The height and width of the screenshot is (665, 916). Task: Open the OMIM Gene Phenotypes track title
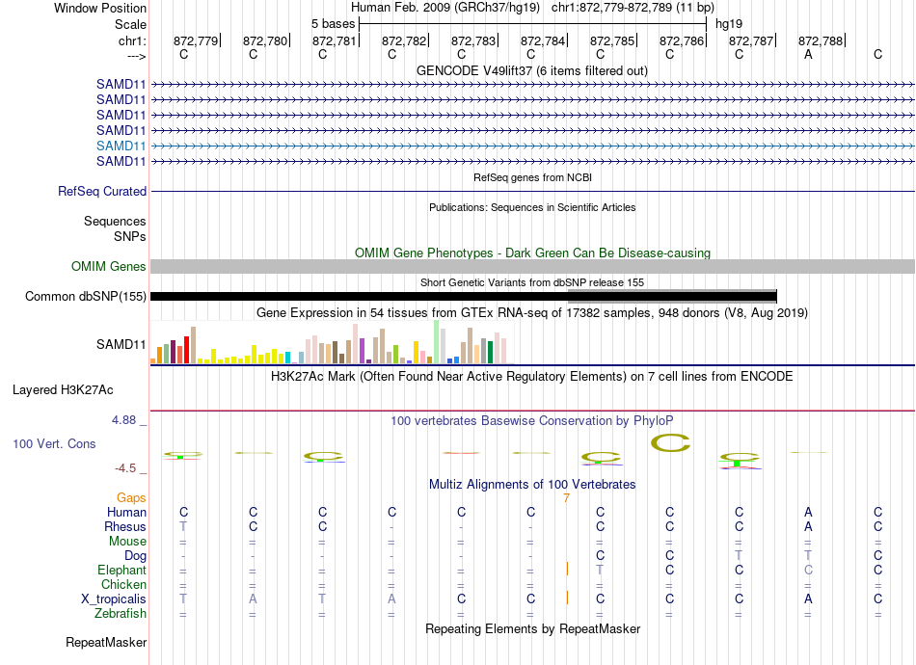[532, 253]
